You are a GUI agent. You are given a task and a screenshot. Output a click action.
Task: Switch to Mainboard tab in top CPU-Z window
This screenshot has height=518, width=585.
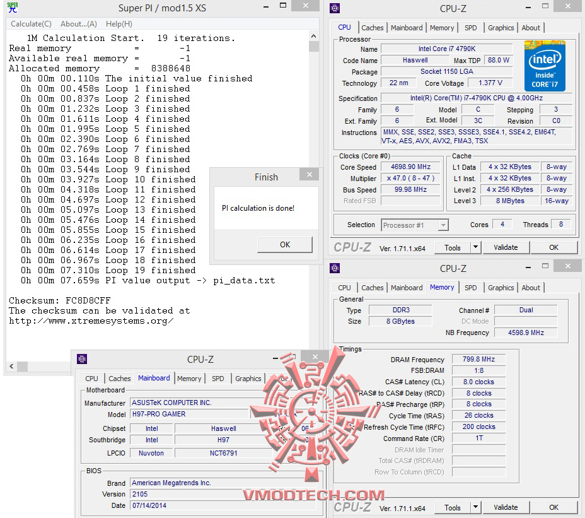(x=407, y=28)
